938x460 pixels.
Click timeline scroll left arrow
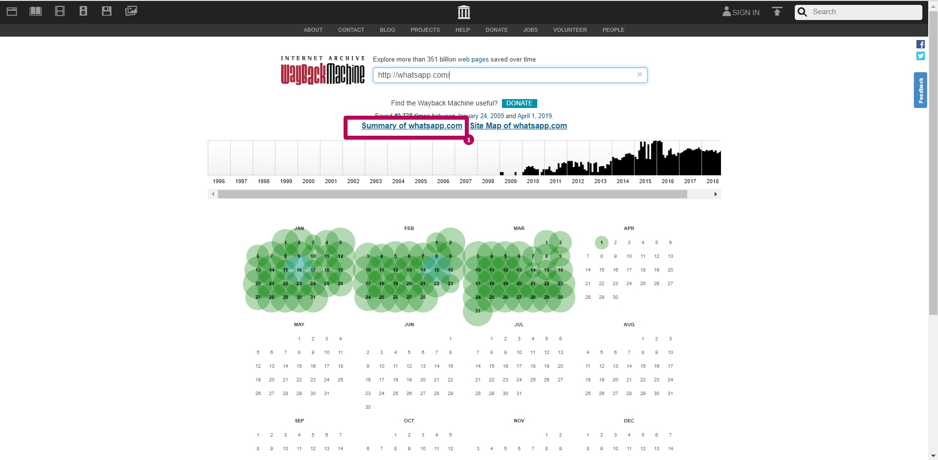[213, 194]
